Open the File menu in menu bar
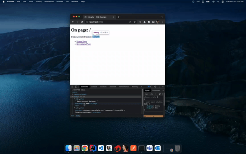This screenshot has height=154, width=246. (x=18, y=2)
